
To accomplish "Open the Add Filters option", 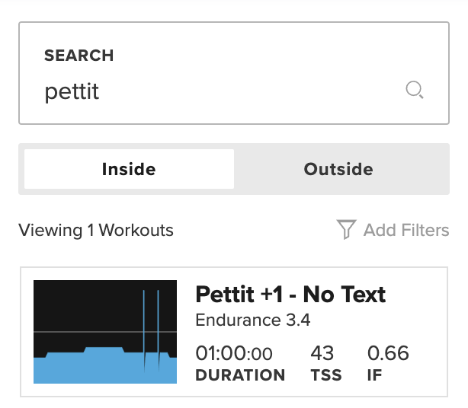I will (x=405, y=230).
